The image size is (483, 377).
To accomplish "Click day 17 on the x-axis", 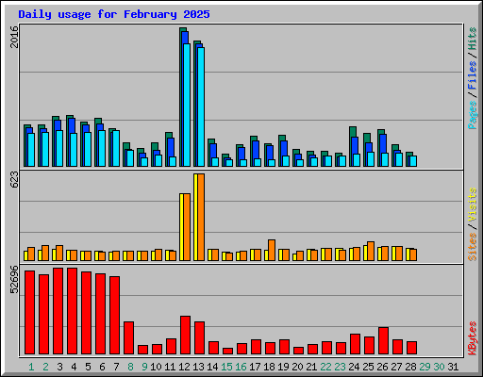I will pos(255,367).
